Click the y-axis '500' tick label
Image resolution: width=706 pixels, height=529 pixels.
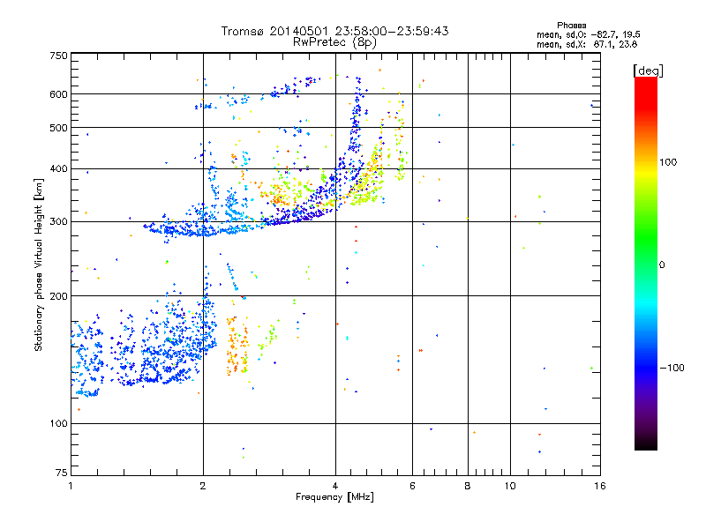pos(58,128)
